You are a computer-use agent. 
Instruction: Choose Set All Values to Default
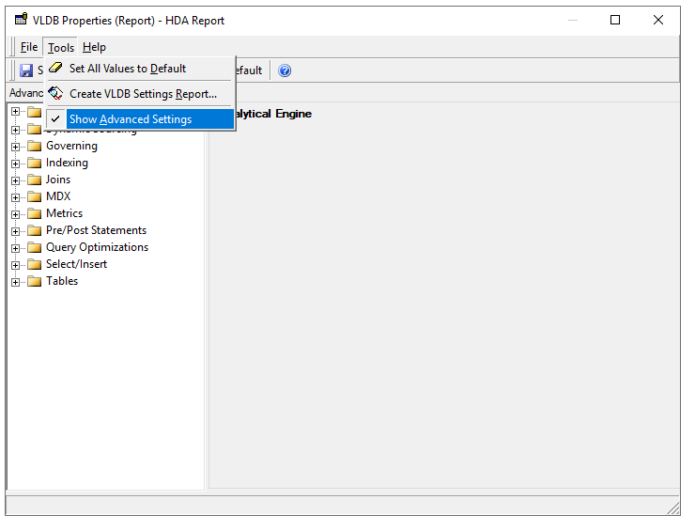(x=128, y=69)
